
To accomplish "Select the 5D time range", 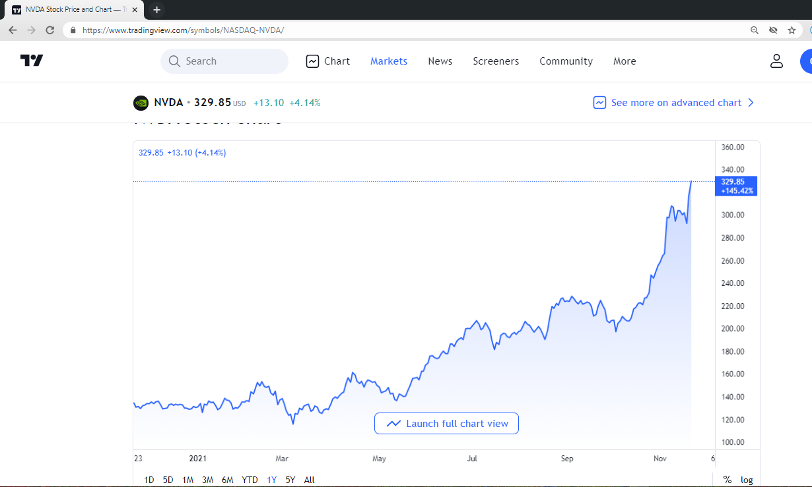I will [168, 480].
